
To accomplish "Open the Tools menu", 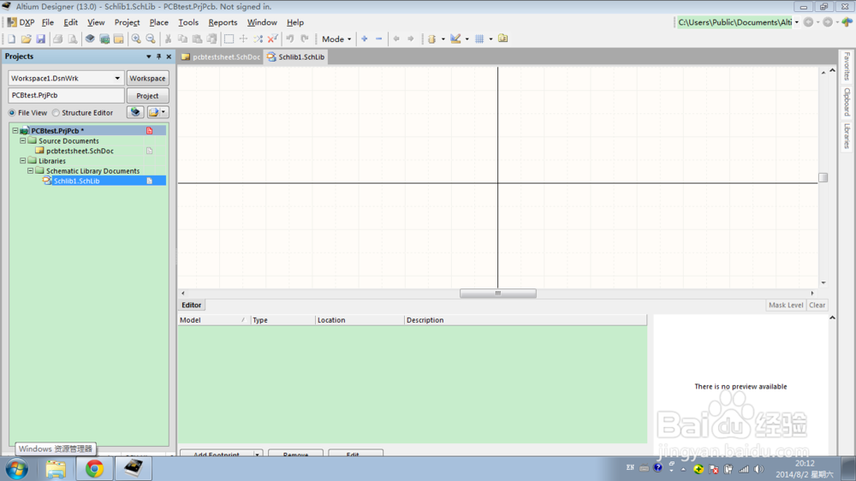I will [x=188, y=22].
